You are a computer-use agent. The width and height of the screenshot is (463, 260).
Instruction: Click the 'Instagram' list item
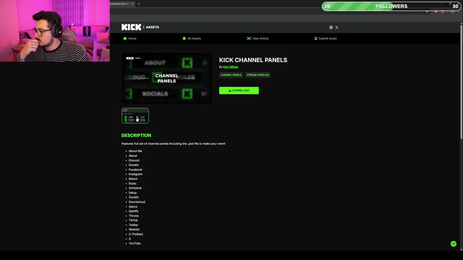coord(135,174)
